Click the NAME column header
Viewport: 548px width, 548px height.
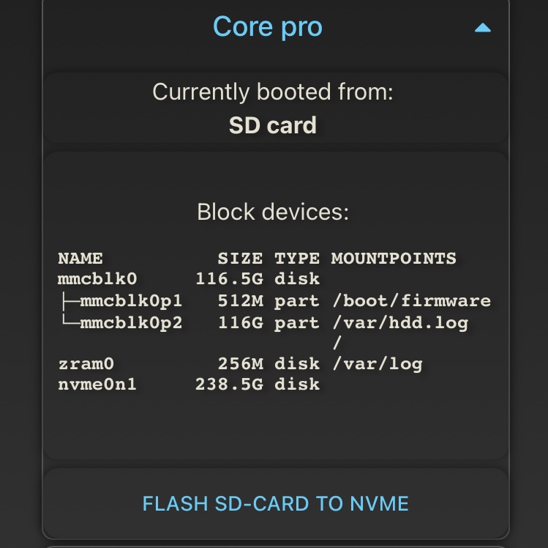tap(80, 258)
